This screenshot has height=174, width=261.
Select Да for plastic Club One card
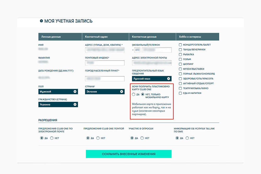134,94
